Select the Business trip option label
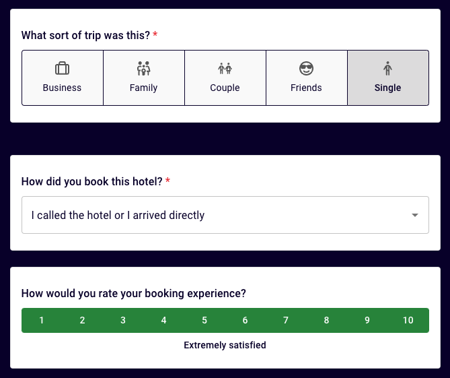The image size is (450, 378). click(62, 88)
